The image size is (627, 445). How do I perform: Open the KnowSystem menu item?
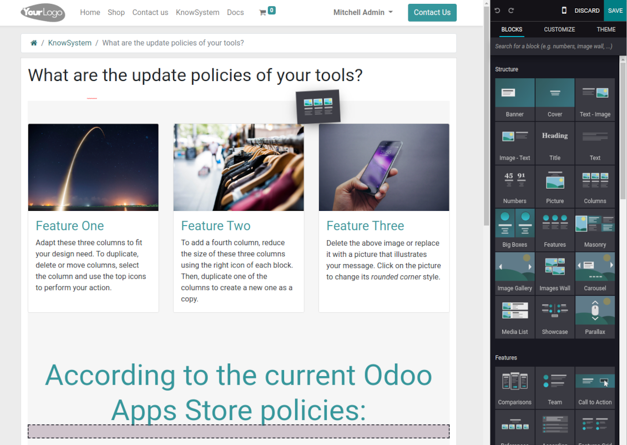[x=198, y=12]
